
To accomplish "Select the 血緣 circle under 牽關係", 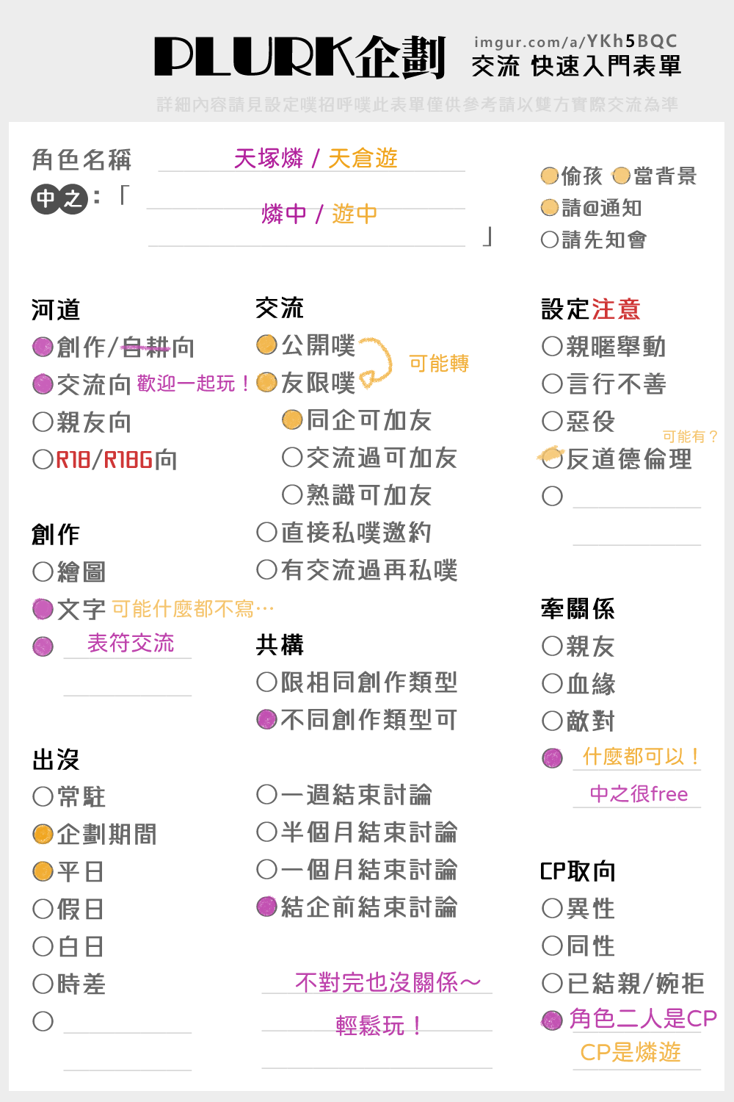I will [552, 683].
